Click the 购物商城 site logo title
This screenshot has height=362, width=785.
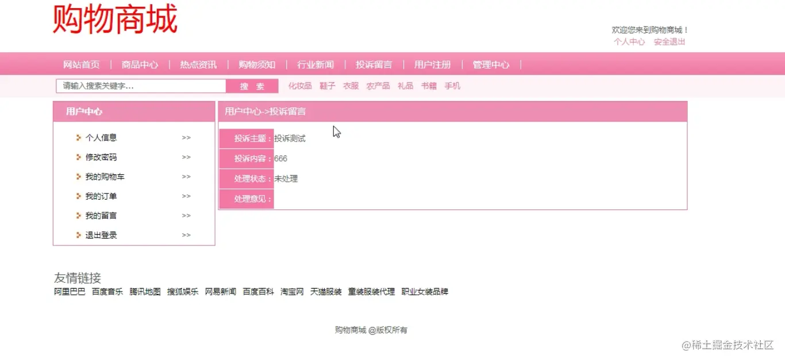(115, 20)
